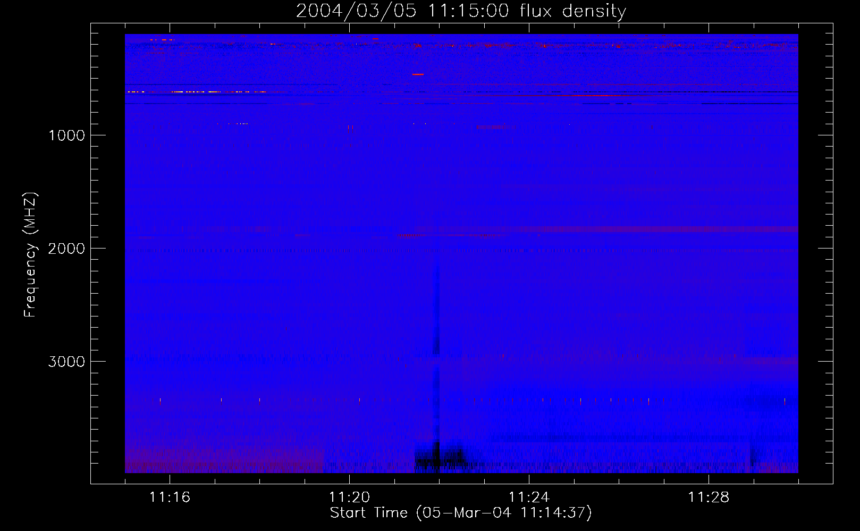
Task: Click the dark vertical burst streak in spectrogram
Action: (436, 361)
